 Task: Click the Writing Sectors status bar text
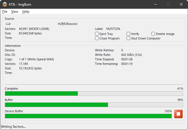coord(13,127)
